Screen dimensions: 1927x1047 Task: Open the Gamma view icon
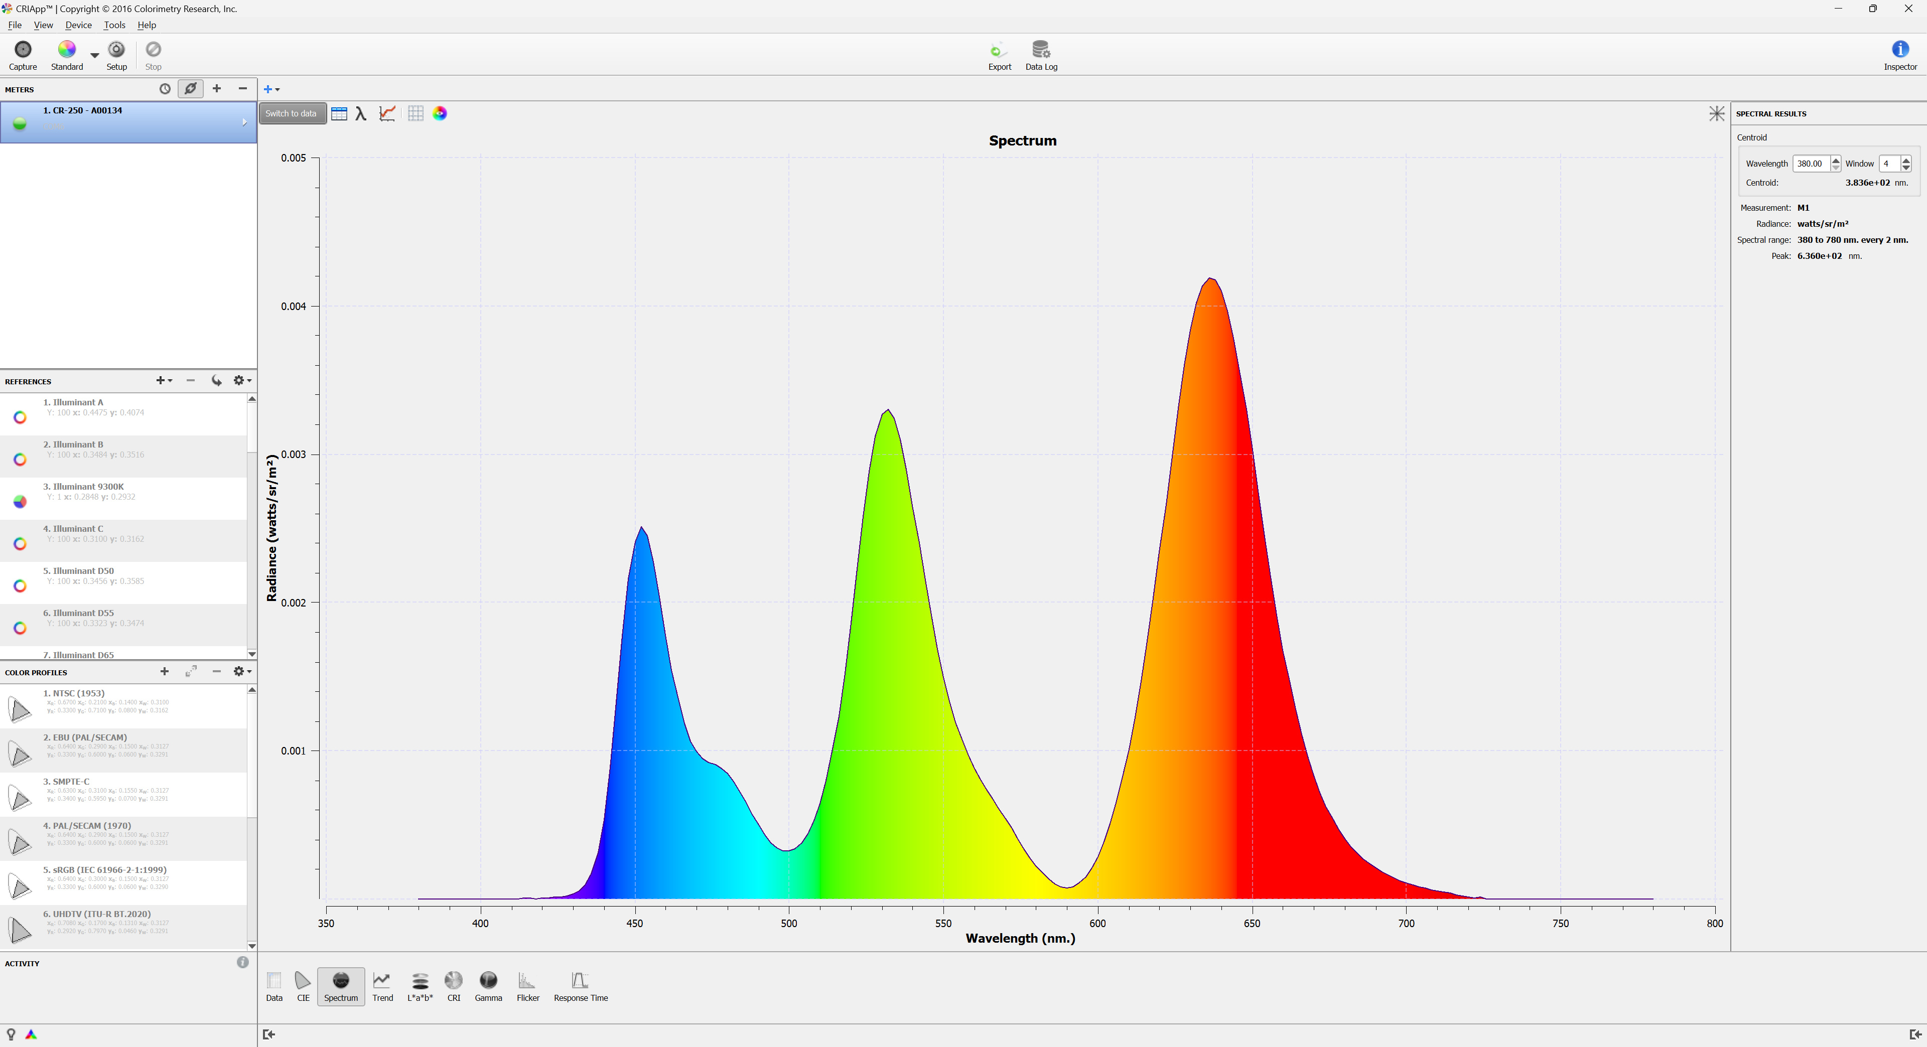pos(488,980)
